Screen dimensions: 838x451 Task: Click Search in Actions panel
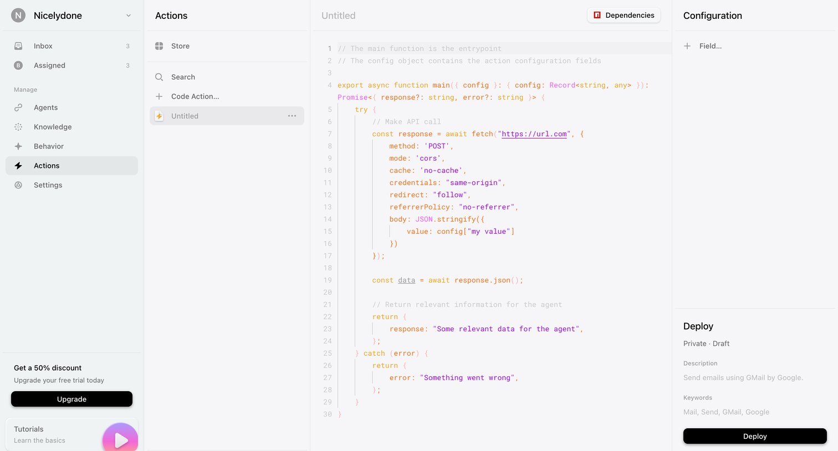pyautogui.click(x=227, y=77)
